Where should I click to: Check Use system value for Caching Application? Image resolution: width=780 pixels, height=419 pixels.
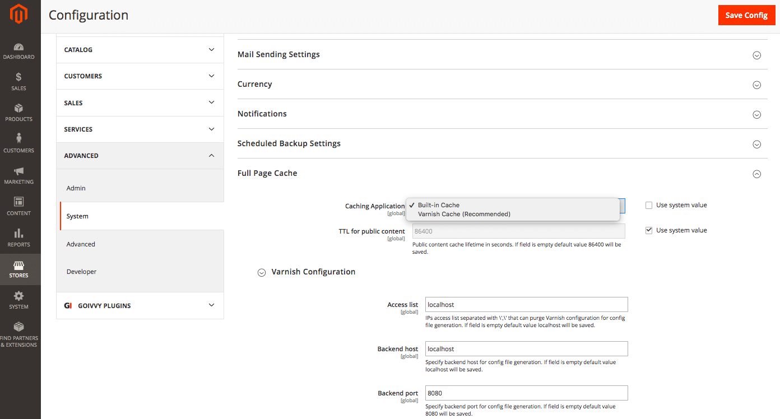point(649,205)
